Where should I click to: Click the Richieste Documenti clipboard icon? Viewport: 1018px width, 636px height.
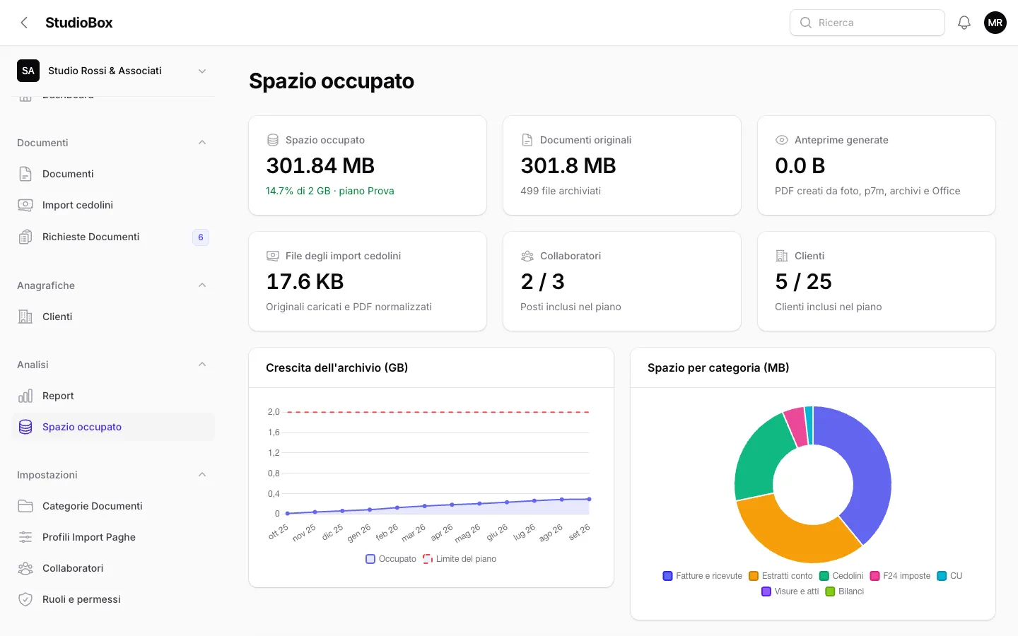25,237
